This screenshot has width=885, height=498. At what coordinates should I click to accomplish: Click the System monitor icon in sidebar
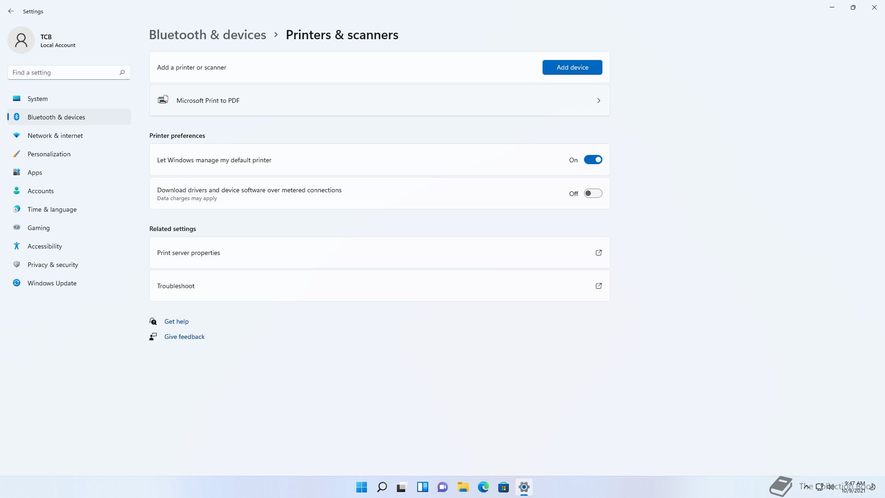17,99
